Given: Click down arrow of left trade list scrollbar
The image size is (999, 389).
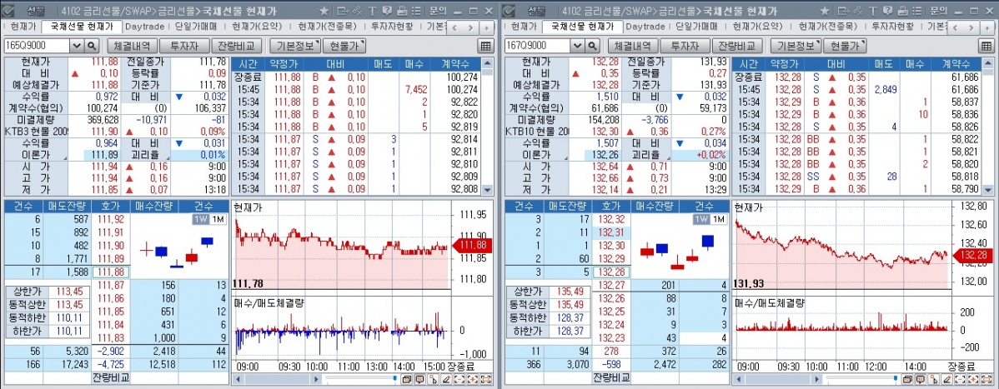Looking at the screenshot, I should [x=487, y=190].
